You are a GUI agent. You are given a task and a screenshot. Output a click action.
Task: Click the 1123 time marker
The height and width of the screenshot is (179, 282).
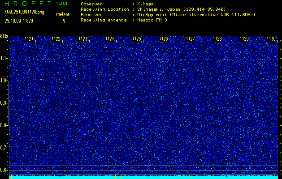(83, 39)
